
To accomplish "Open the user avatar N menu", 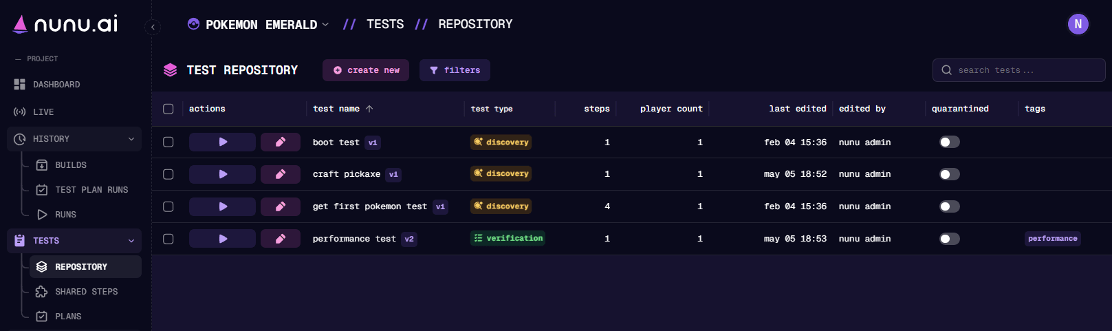I will coord(1078,24).
